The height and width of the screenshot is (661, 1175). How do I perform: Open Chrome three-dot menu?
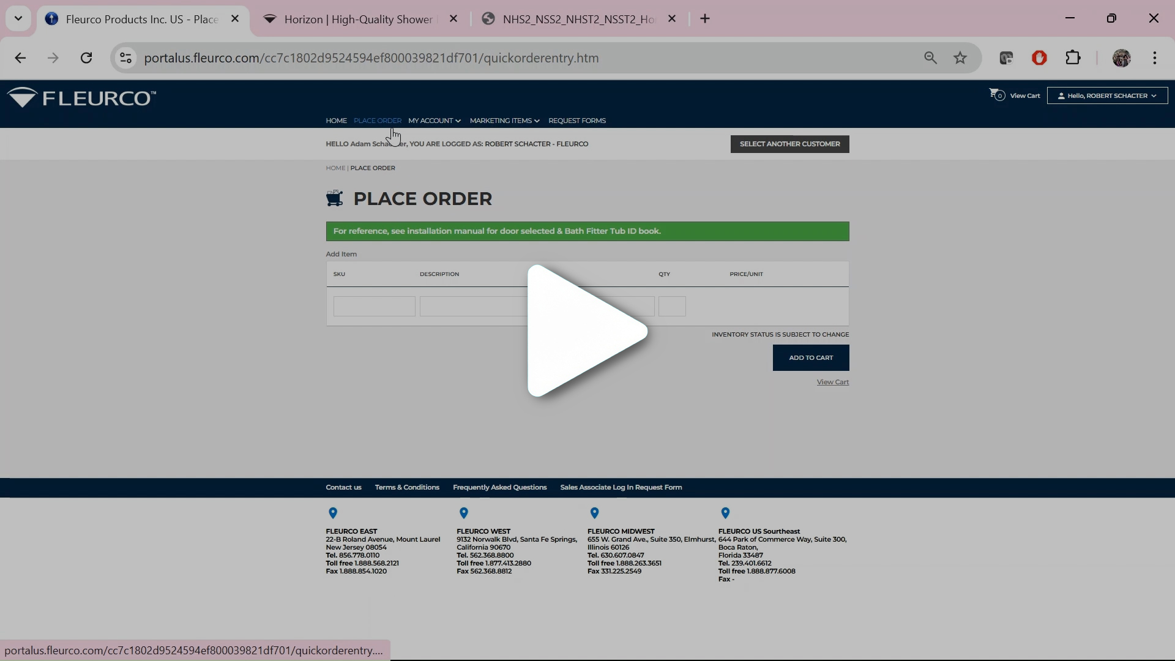(x=1155, y=58)
